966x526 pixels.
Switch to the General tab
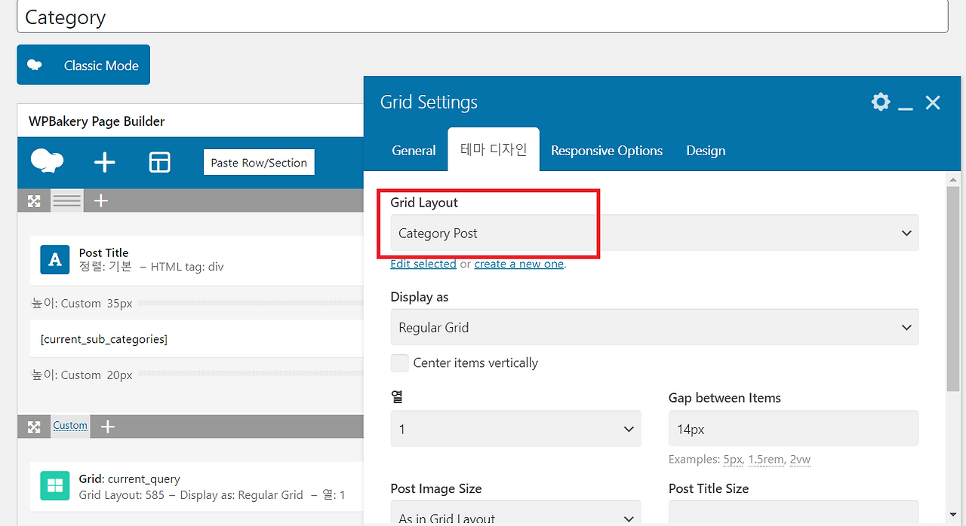[414, 151]
